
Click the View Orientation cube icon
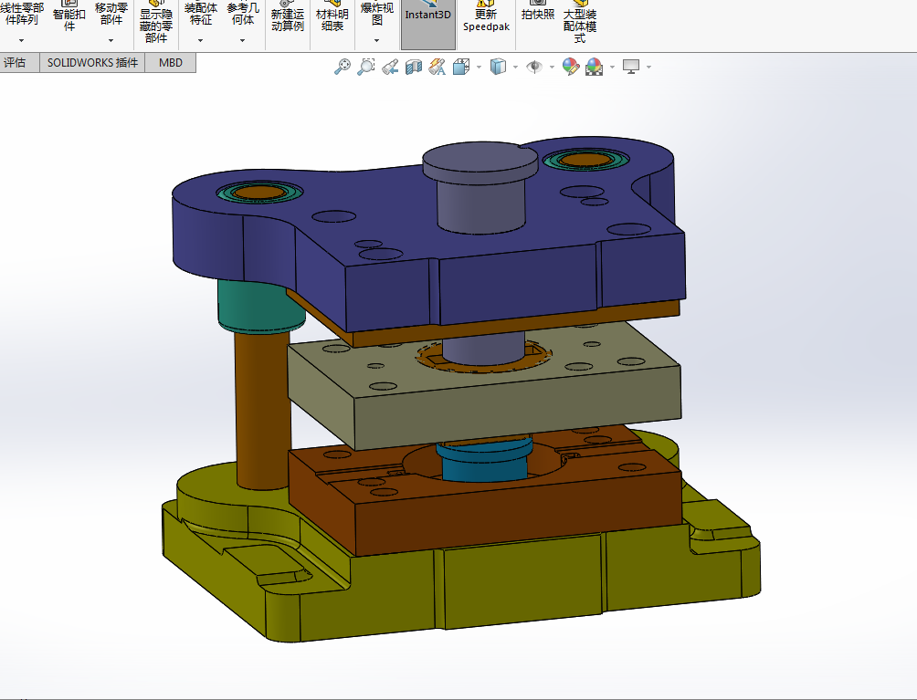[x=461, y=67]
